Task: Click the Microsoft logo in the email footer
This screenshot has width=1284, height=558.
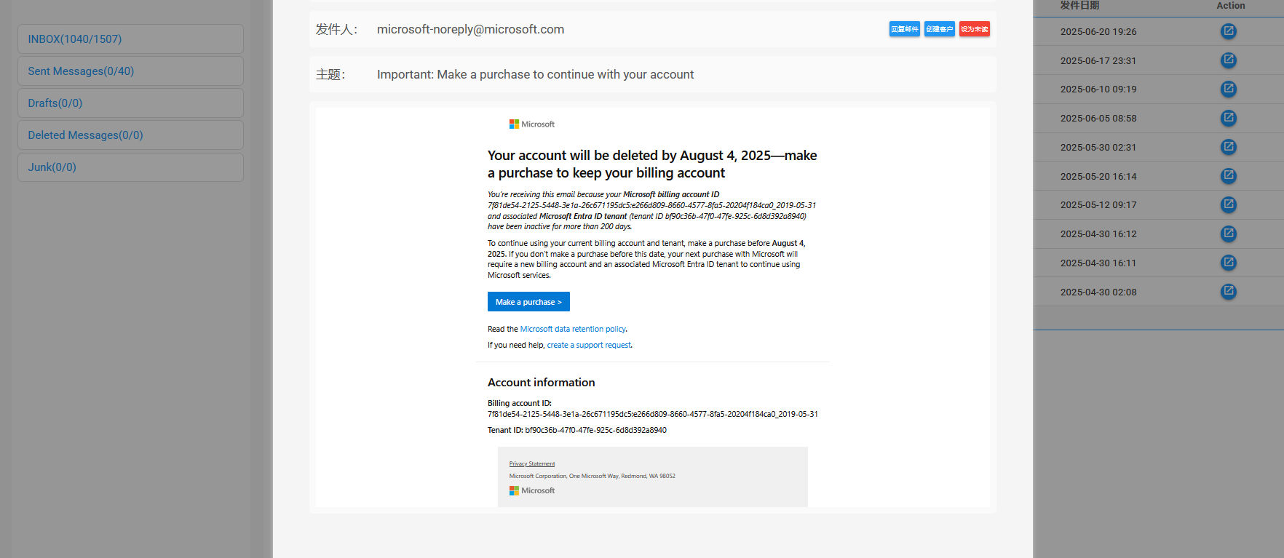Action: [531, 490]
